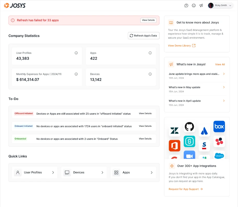The width and height of the screenshot is (238, 207).
Task: Click View All in What's new panel
Action: tap(220, 65)
